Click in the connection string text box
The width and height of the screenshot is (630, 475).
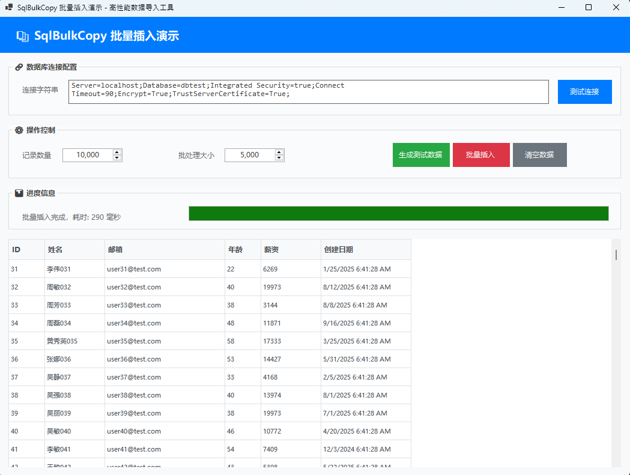point(308,92)
